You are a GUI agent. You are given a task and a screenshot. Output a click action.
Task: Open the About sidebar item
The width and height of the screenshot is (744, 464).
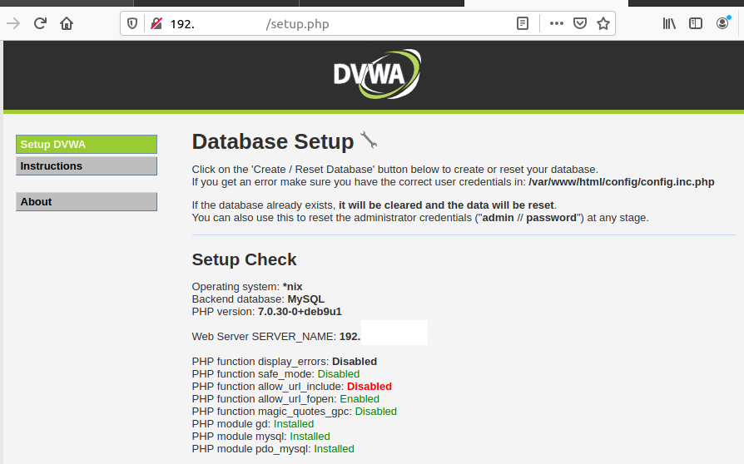[x=87, y=201]
